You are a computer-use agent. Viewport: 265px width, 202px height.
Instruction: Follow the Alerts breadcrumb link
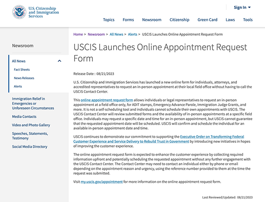(132, 34)
